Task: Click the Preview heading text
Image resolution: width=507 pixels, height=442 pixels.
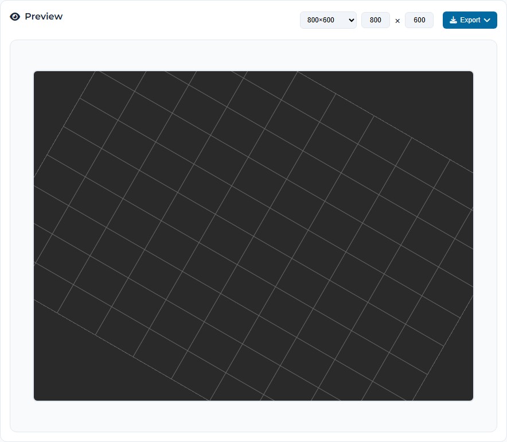Action: point(44,17)
